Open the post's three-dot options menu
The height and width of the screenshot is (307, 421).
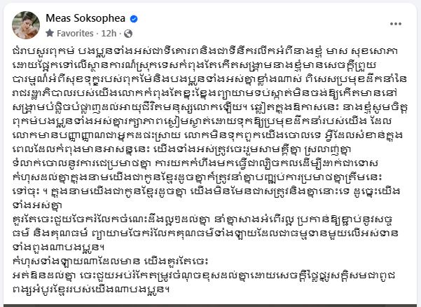tap(396, 24)
